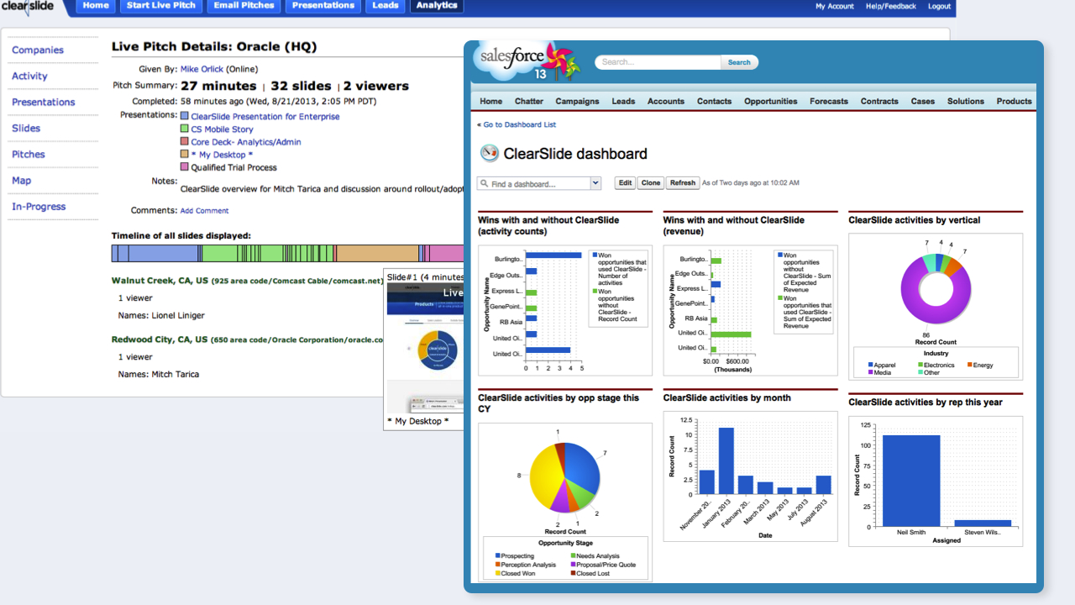
Task: Open the Start Live Pitch tab
Action: [160, 6]
